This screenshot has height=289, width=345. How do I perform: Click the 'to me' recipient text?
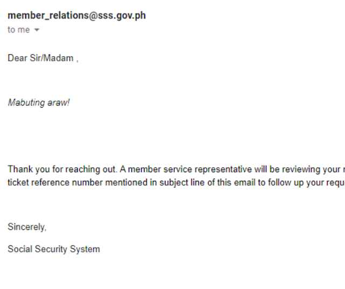coord(19,30)
